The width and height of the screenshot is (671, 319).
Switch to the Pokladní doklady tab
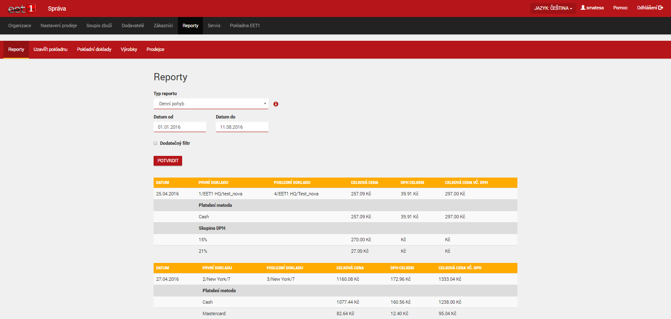[94, 49]
